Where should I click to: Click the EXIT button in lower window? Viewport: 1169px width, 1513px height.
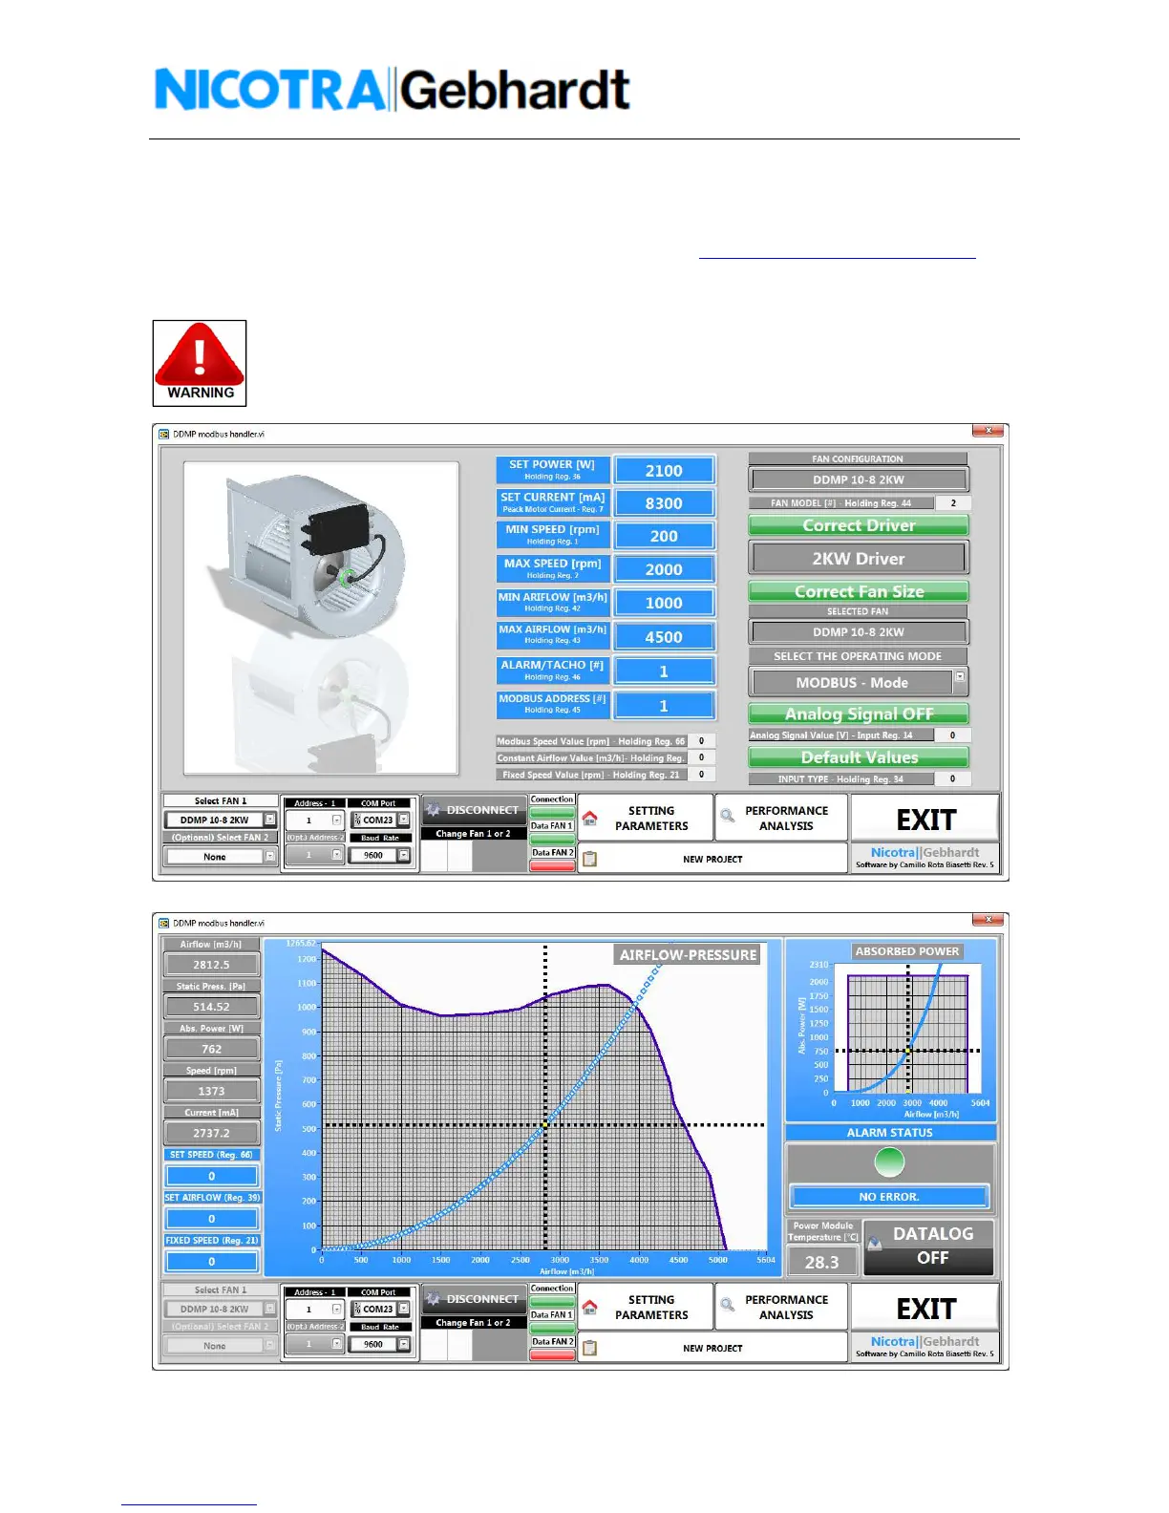tap(925, 1308)
